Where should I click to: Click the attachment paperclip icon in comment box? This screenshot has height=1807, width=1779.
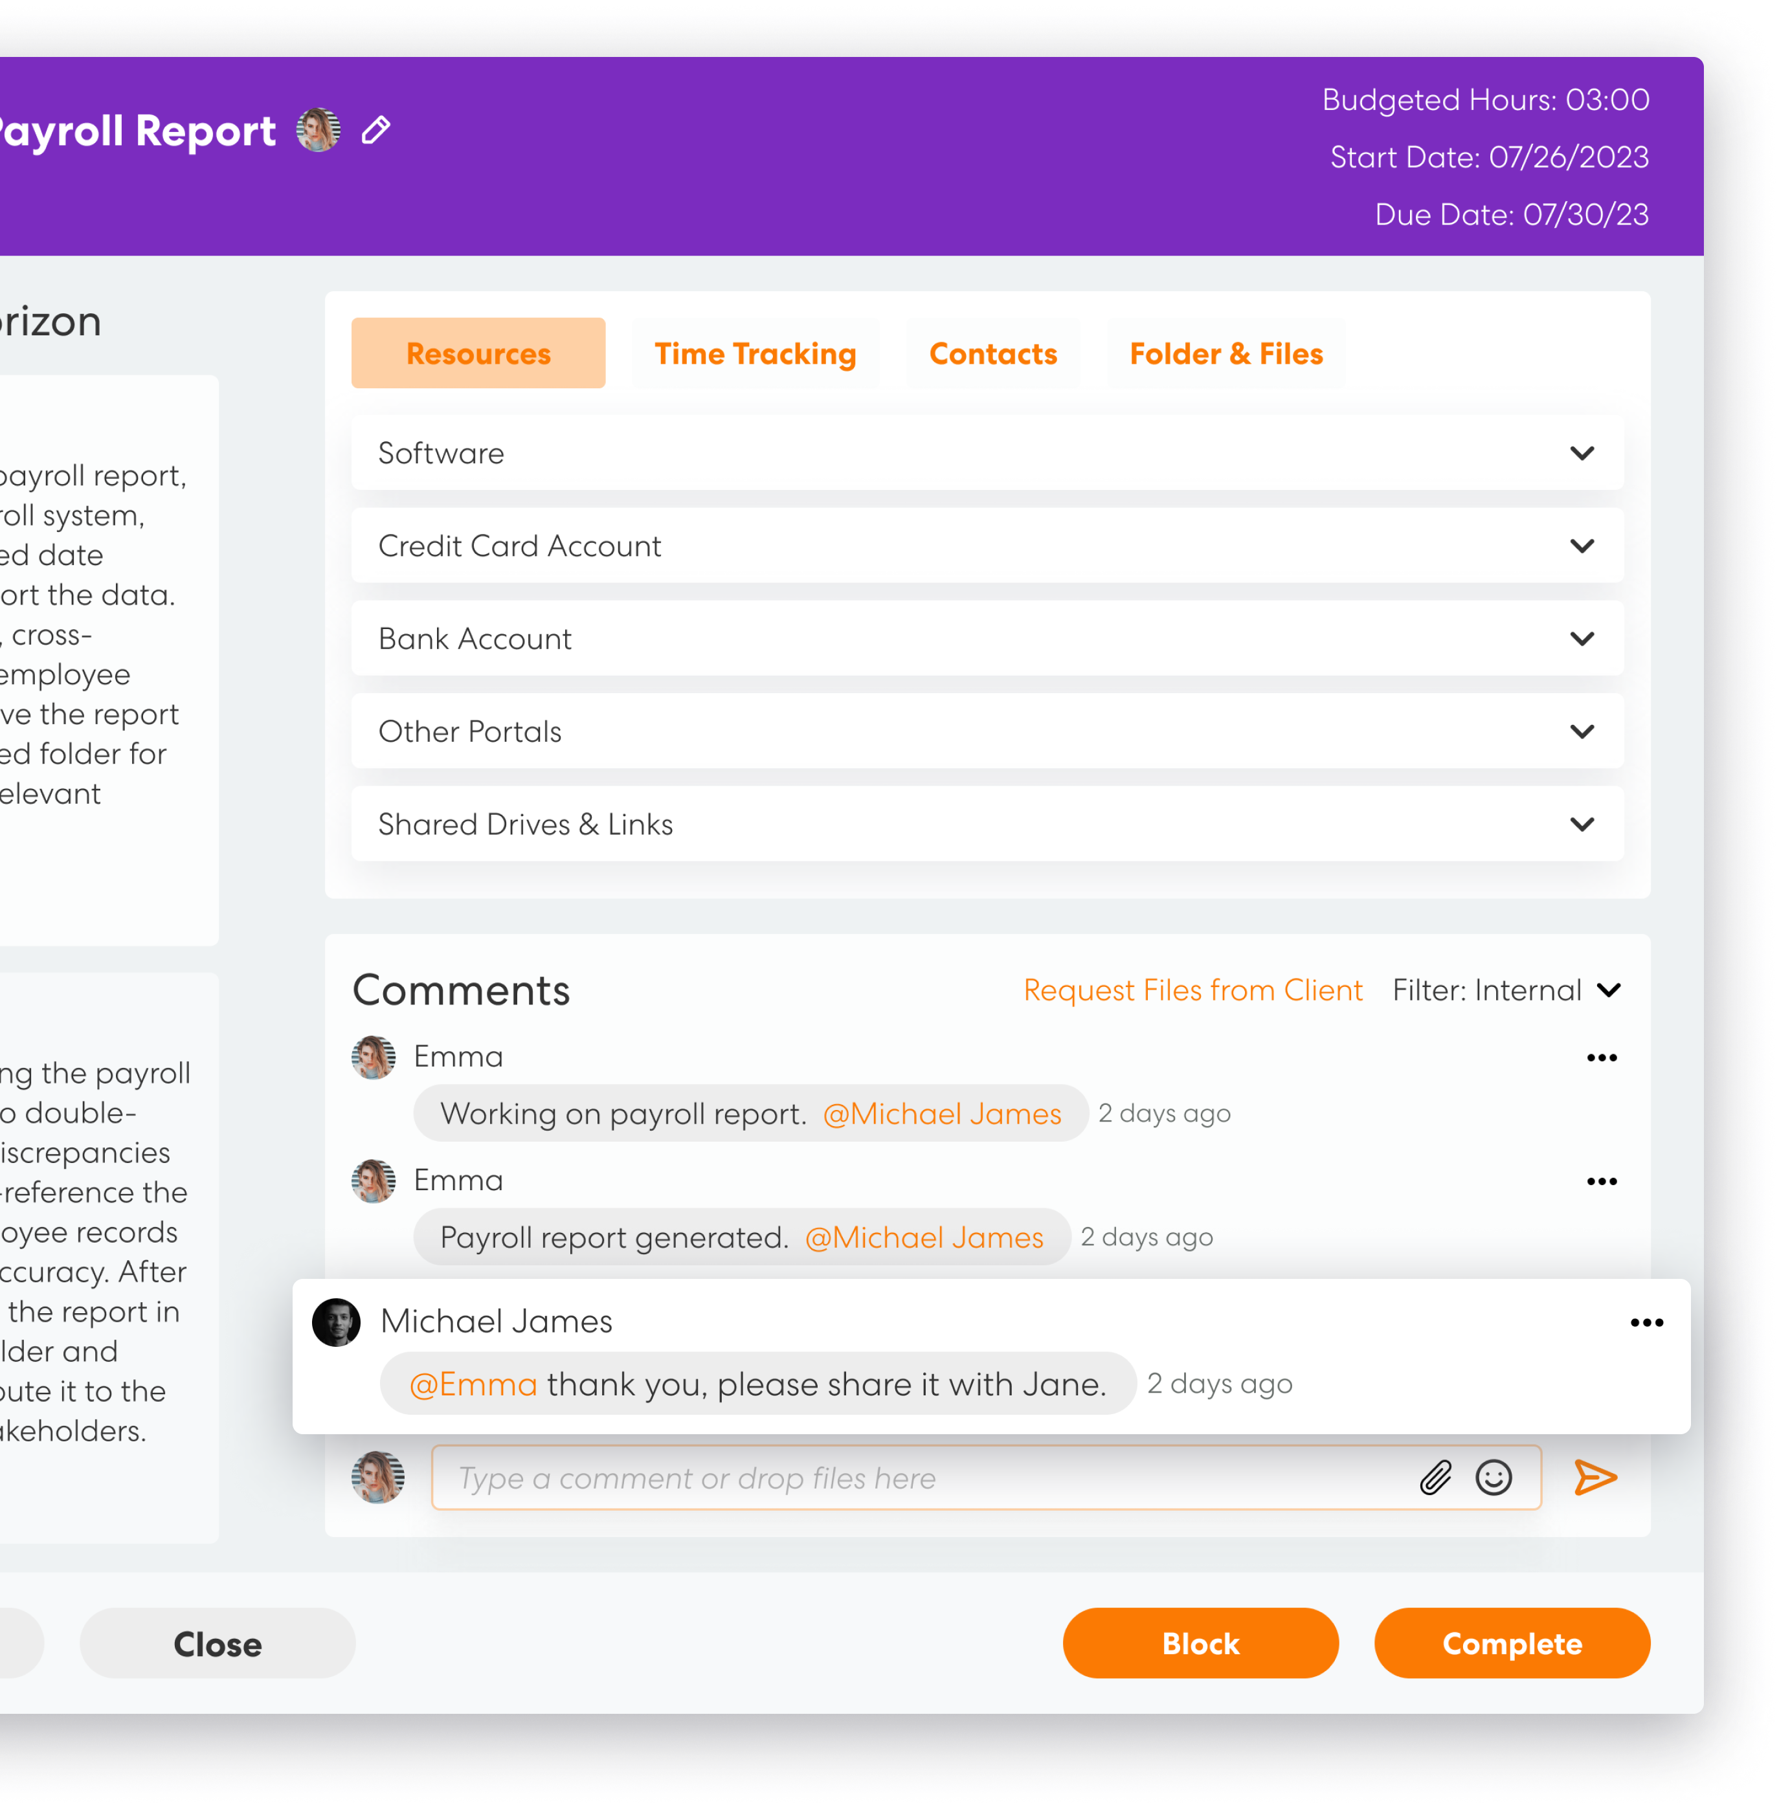point(1435,1478)
